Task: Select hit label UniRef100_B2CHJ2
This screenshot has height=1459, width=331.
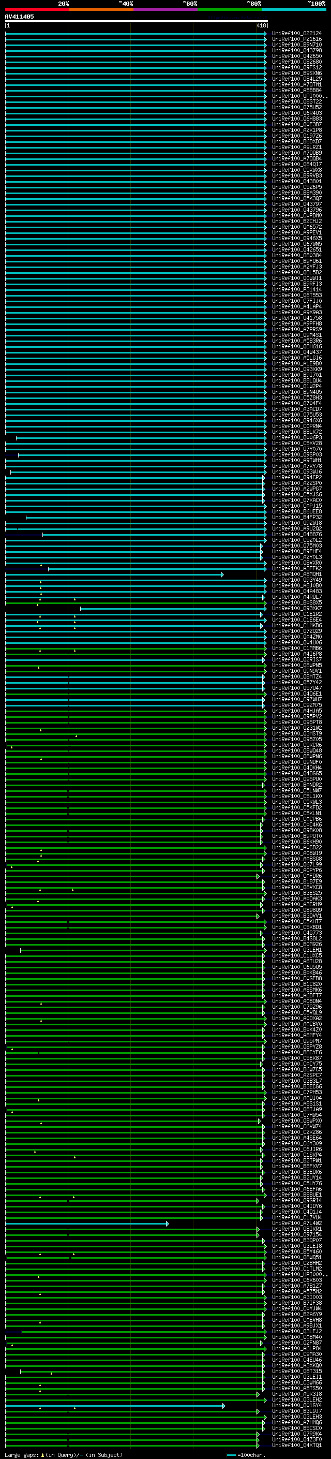Action: tap(297, 221)
